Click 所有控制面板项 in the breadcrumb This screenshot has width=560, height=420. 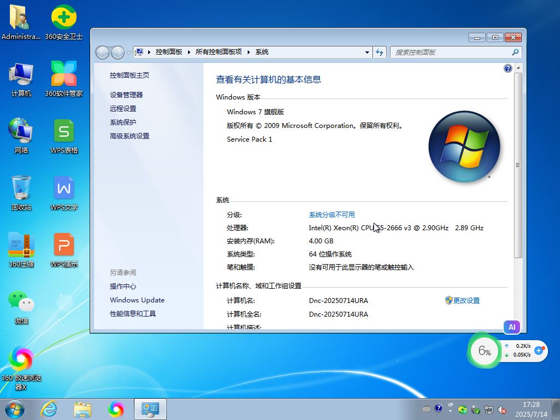pos(219,52)
